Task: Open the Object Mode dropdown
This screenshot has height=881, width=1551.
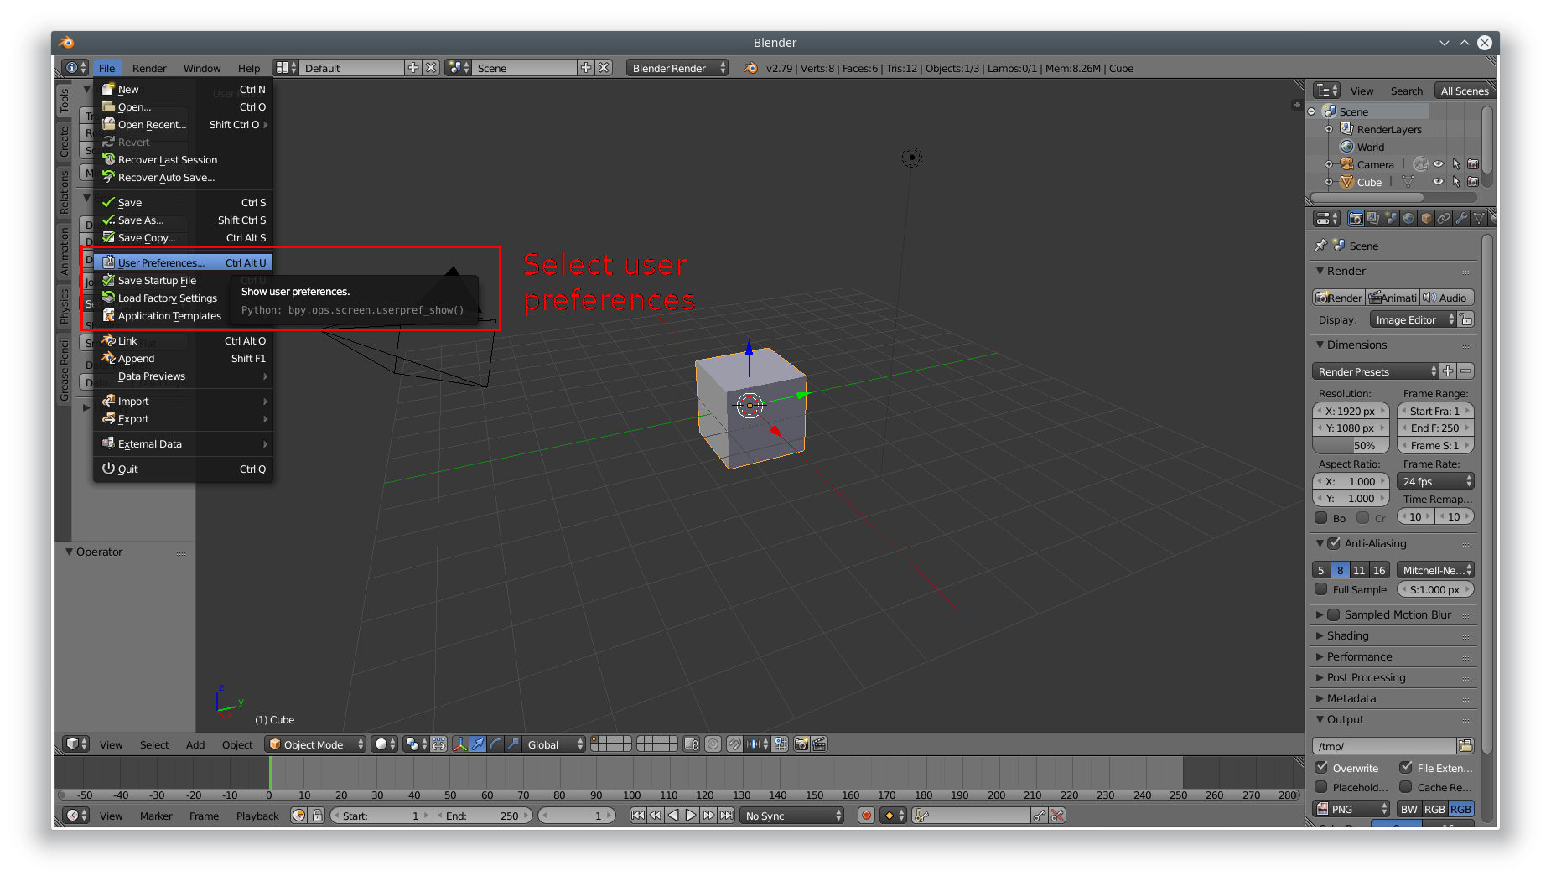Action: click(316, 744)
